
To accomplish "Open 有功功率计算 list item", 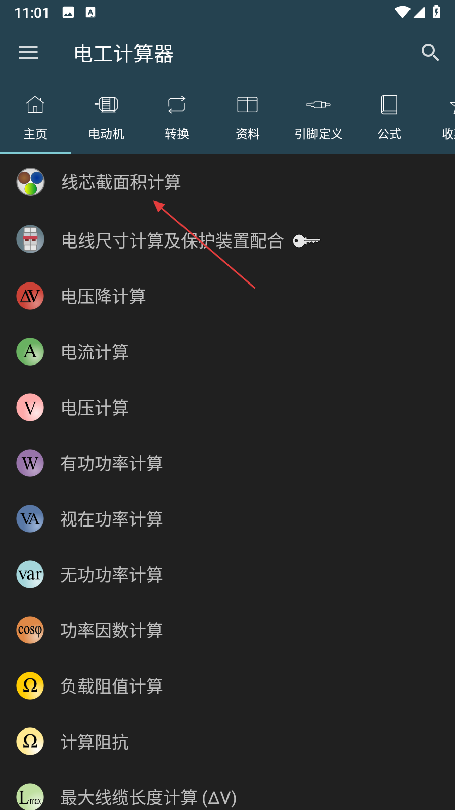I will [227, 463].
